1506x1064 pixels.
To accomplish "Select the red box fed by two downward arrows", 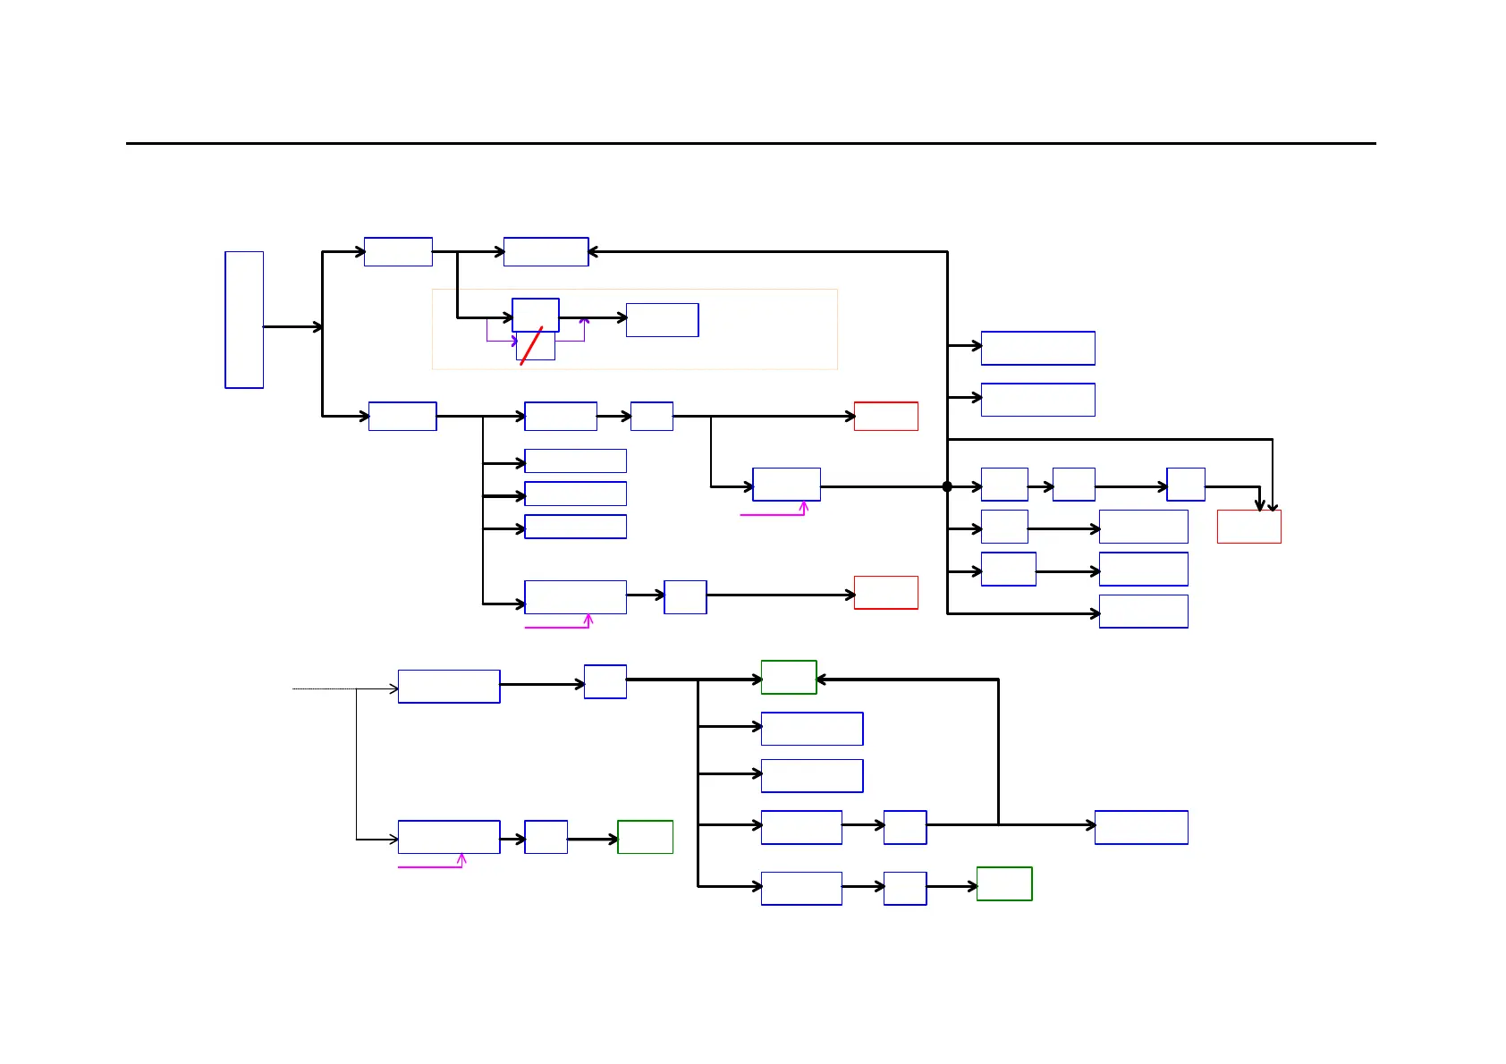I will 1248,527.
